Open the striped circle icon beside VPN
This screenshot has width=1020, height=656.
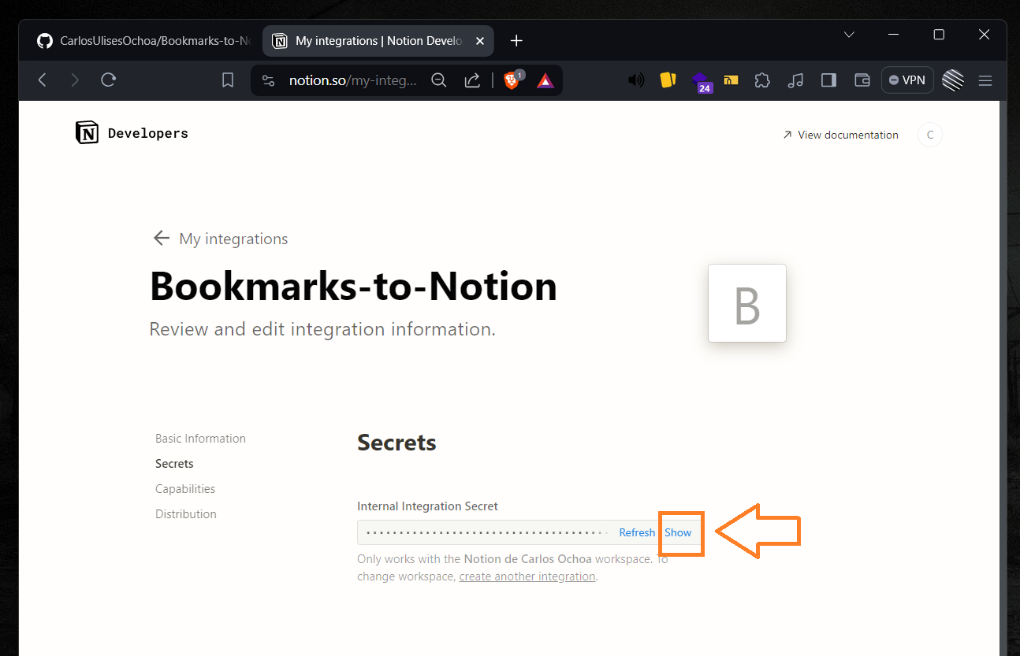[x=953, y=80]
